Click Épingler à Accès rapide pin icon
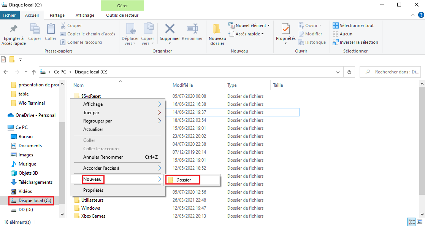425x226 pixels. pos(13,29)
